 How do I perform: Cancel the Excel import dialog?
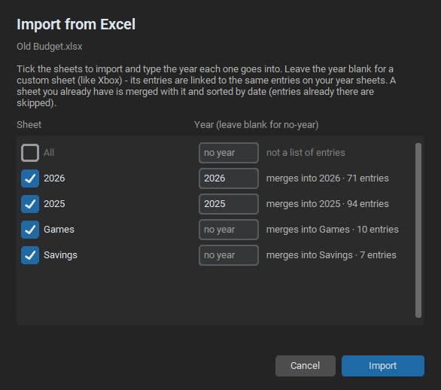(305, 366)
